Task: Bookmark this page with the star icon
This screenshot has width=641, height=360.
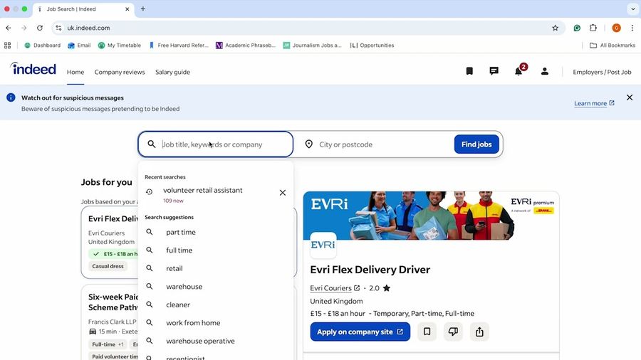Action: click(x=555, y=28)
